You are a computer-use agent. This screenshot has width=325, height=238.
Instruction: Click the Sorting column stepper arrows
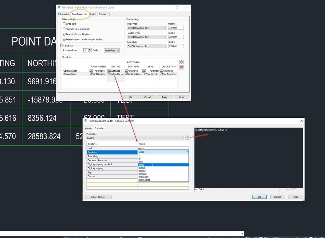(90, 50)
